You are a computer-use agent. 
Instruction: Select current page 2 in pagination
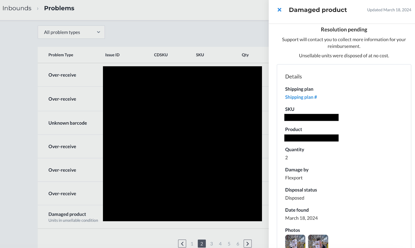(x=202, y=244)
